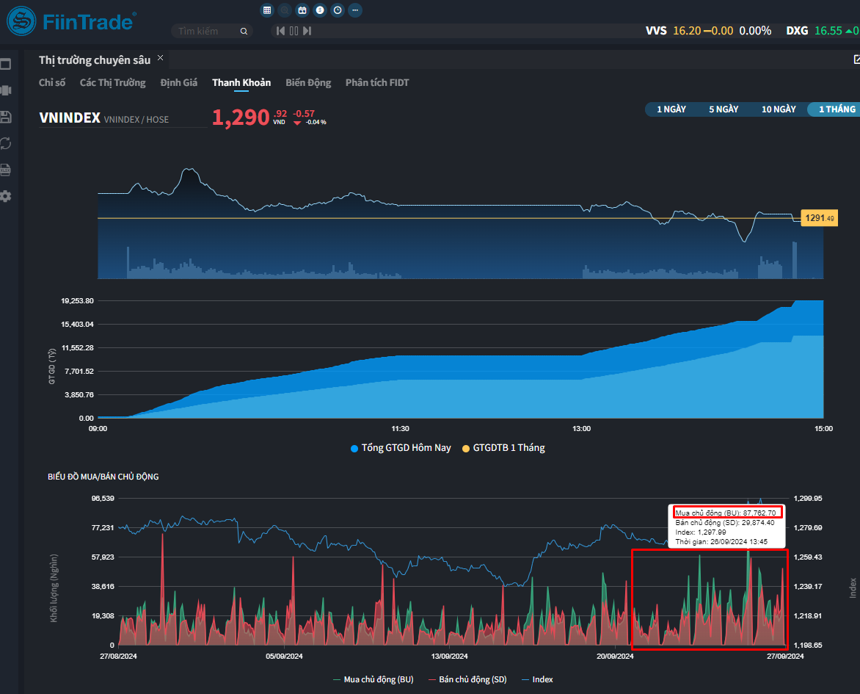Export data with XLSX icon
Viewport: 860px width, 694px height.
[x=5, y=170]
